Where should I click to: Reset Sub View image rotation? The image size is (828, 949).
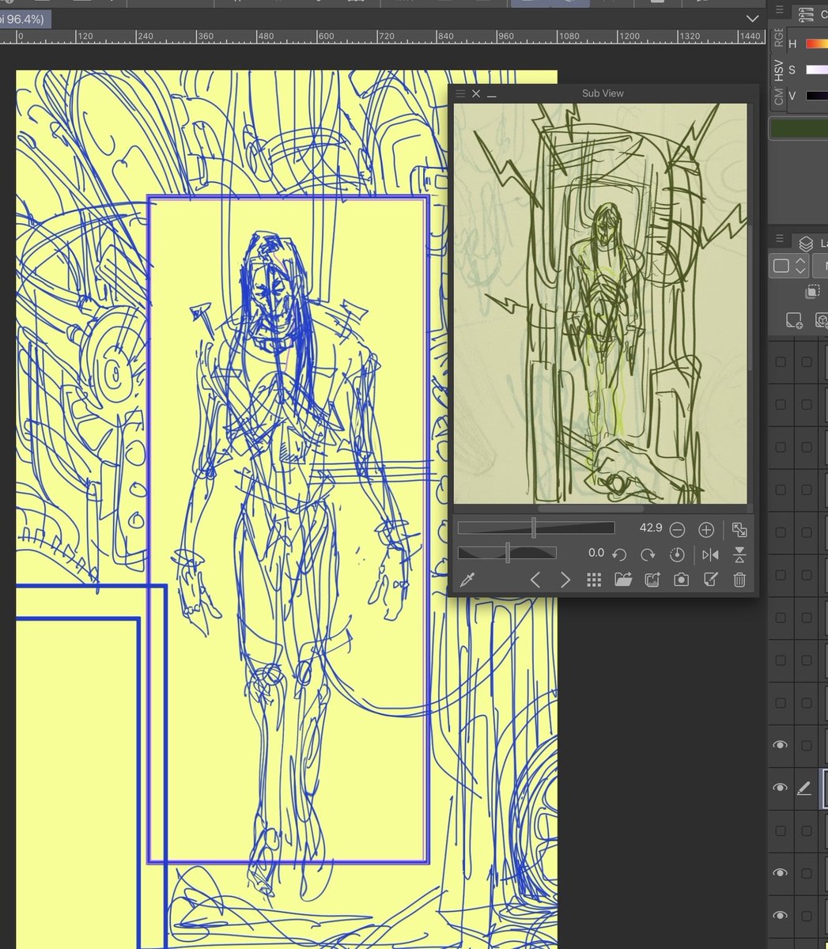coord(677,554)
